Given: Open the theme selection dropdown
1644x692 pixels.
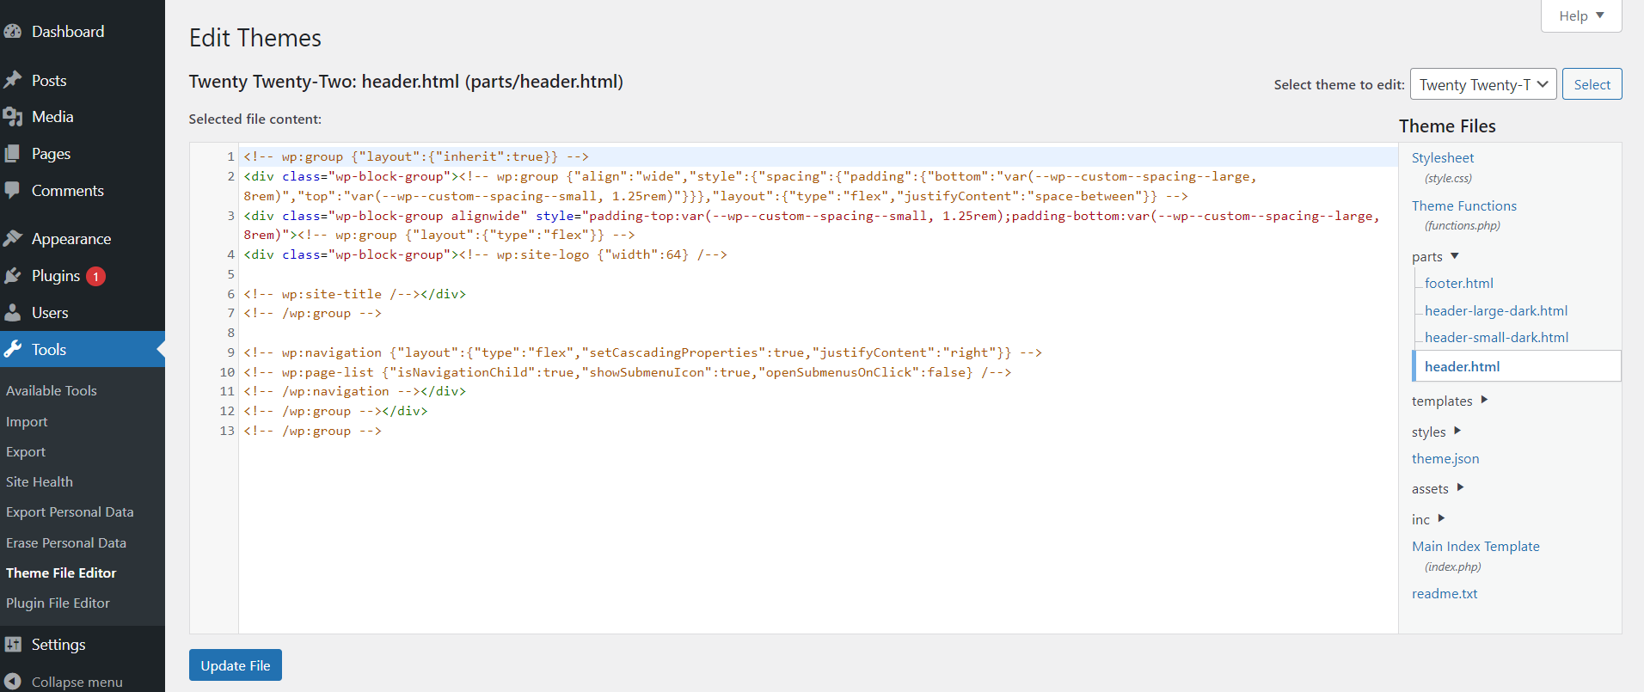Looking at the screenshot, I should [x=1483, y=84].
